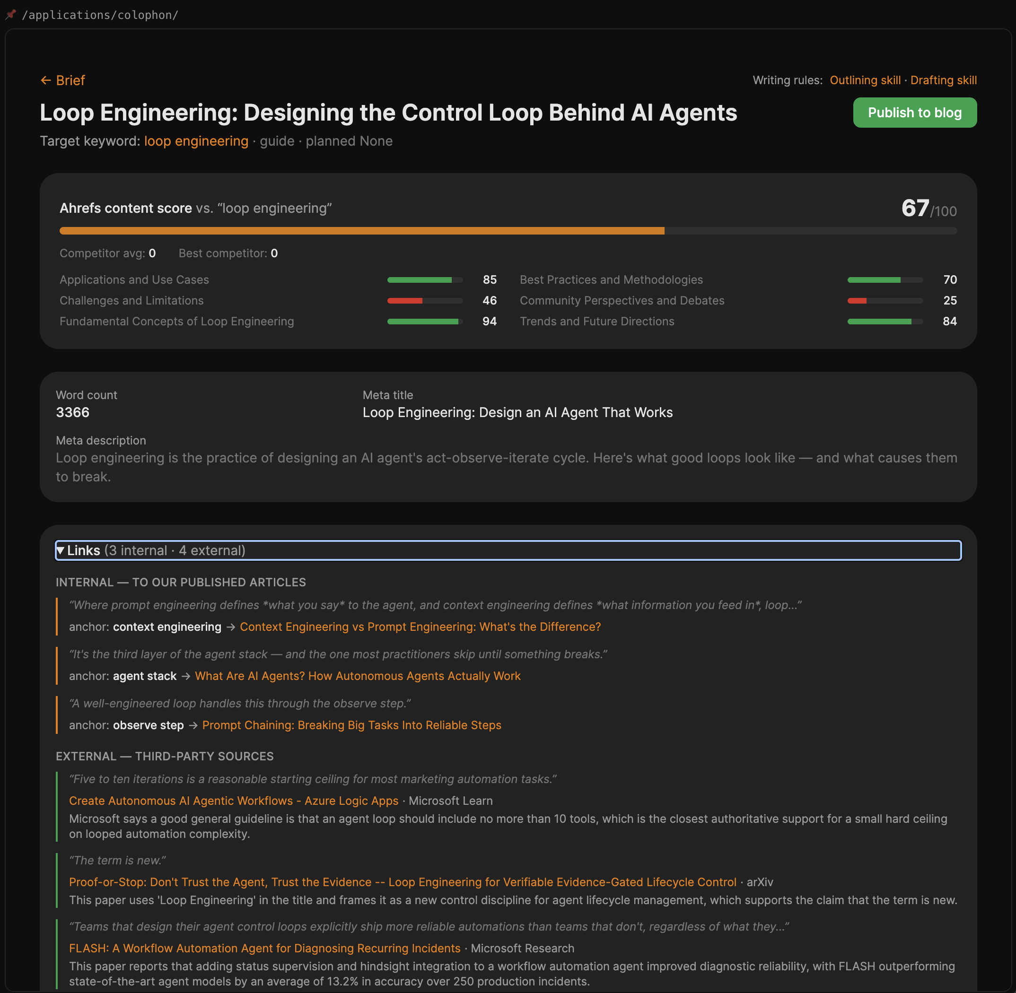Open the loop engineering target keyword link
The width and height of the screenshot is (1016, 993).
[196, 141]
